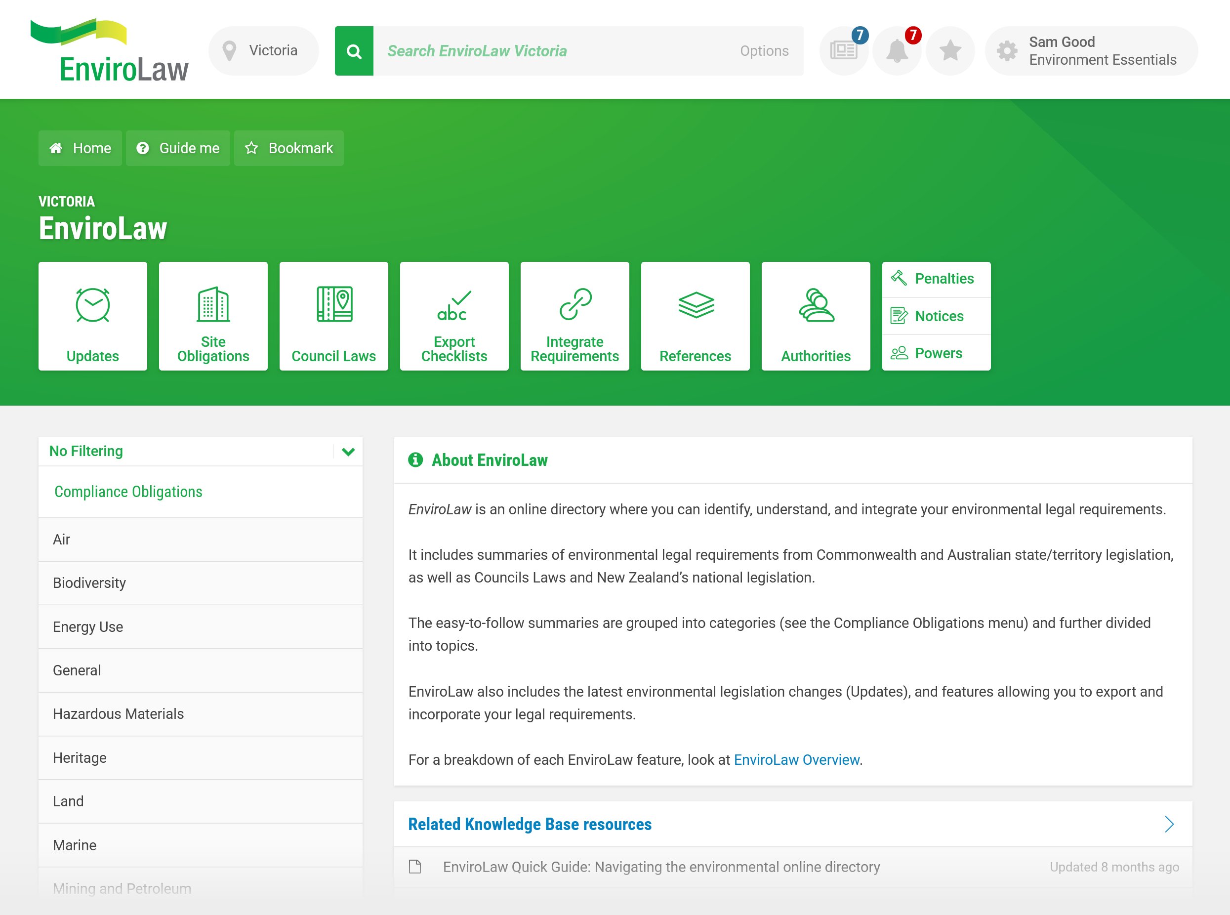Select Heritage category
1230x915 pixels.
[x=201, y=758]
